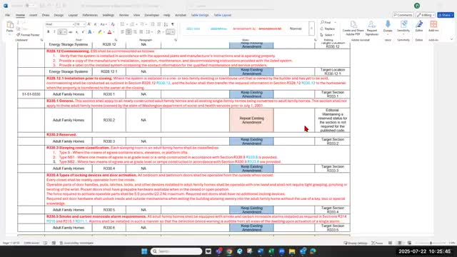The height and width of the screenshot is (257, 457).
Task: Increase font size with Grow Font
Action: point(89,24)
